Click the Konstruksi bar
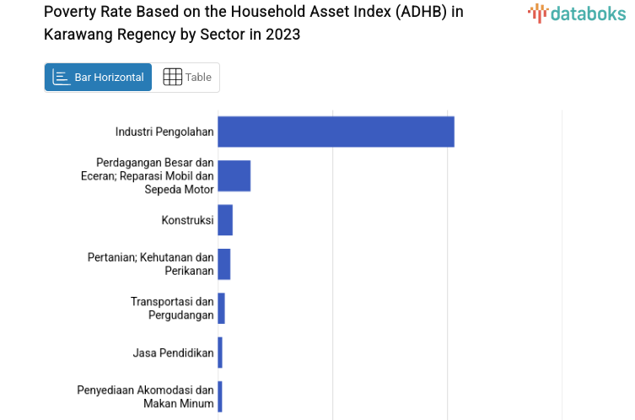 tap(225, 220)
